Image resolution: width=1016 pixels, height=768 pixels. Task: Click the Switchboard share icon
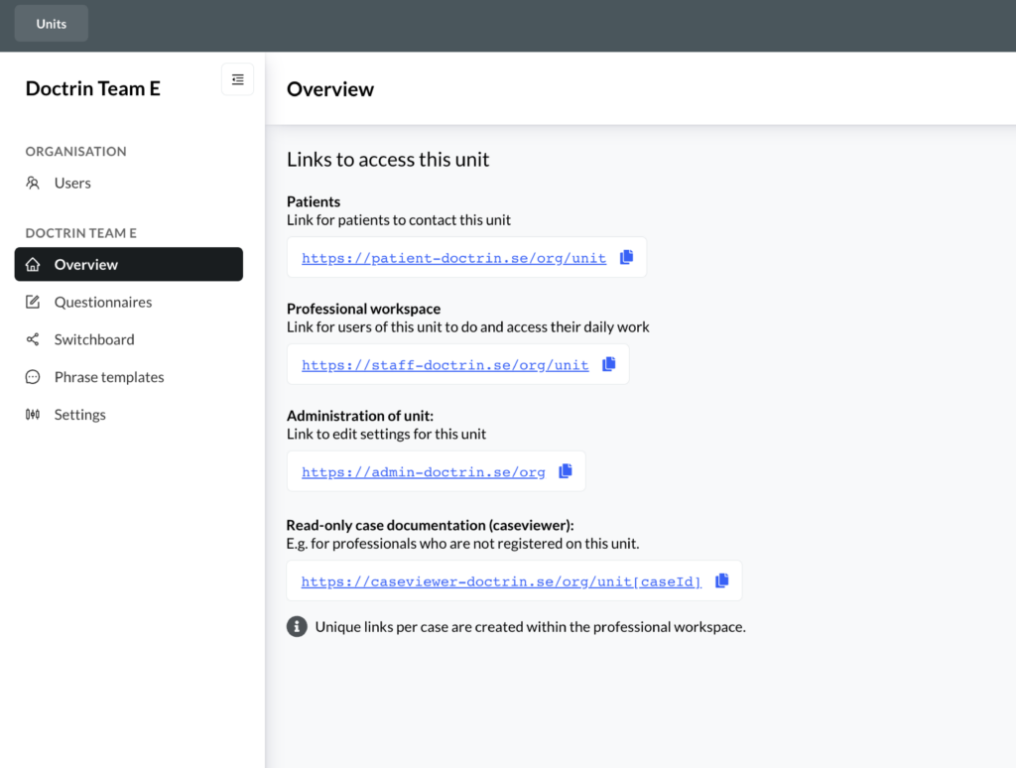33,339
